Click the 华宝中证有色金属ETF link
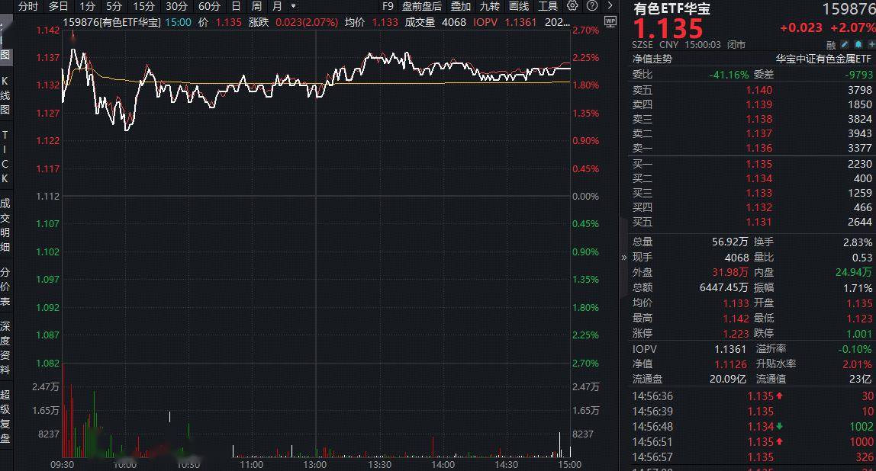 click(823, 59)
